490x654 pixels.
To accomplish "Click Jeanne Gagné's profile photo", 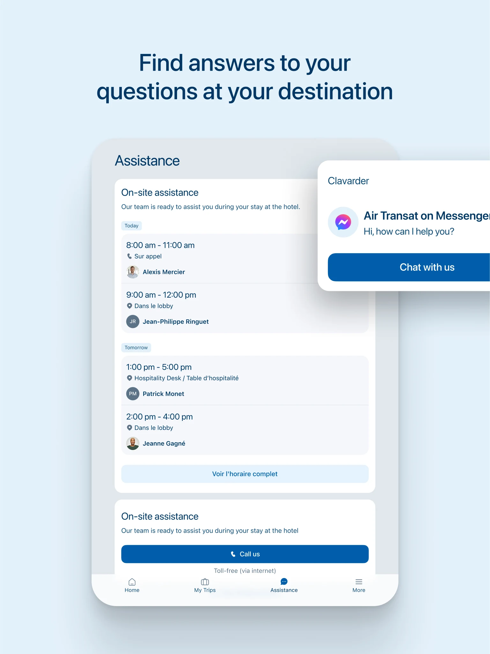I will 133,444.
